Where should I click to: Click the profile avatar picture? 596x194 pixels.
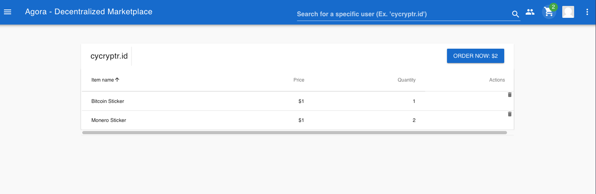[x=568, y=12]
